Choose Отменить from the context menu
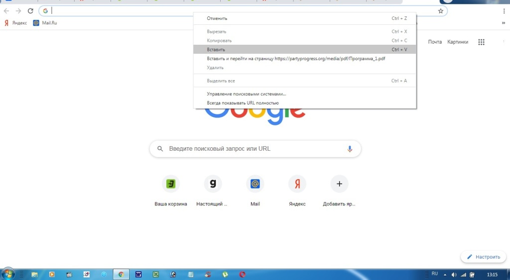Screen dimensions: 510x280 (217, 18)
